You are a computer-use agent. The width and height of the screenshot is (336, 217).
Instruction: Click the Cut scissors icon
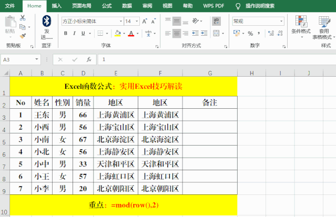23,18
